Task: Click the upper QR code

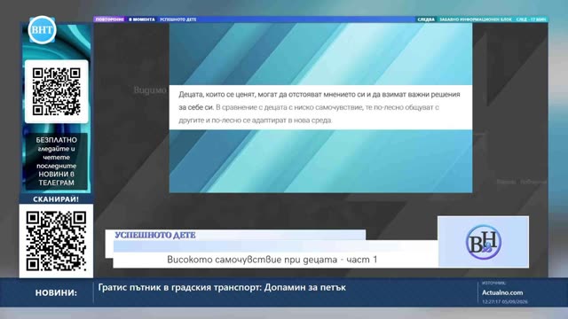Action: (56, 91)
